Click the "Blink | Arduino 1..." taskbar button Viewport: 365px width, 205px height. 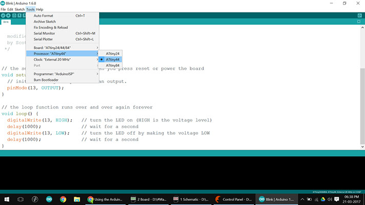(277, 199)
